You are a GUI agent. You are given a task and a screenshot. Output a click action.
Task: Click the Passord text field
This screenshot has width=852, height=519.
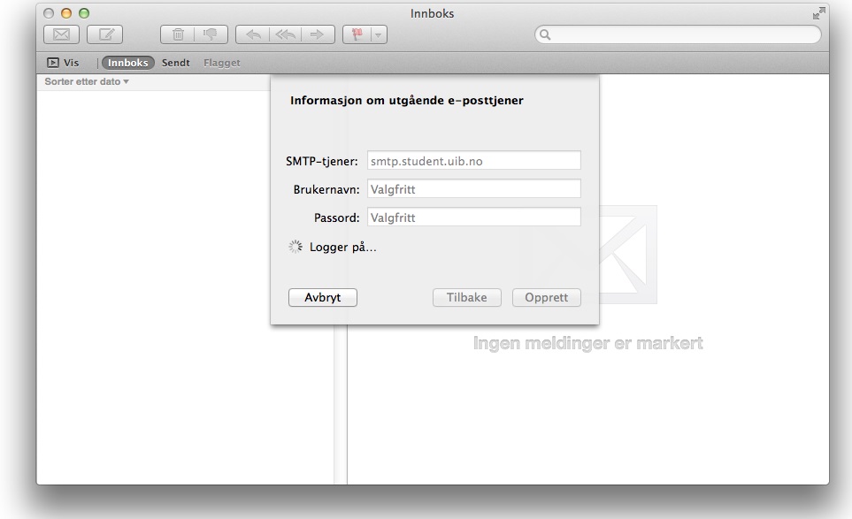click(x=473, y=218)
